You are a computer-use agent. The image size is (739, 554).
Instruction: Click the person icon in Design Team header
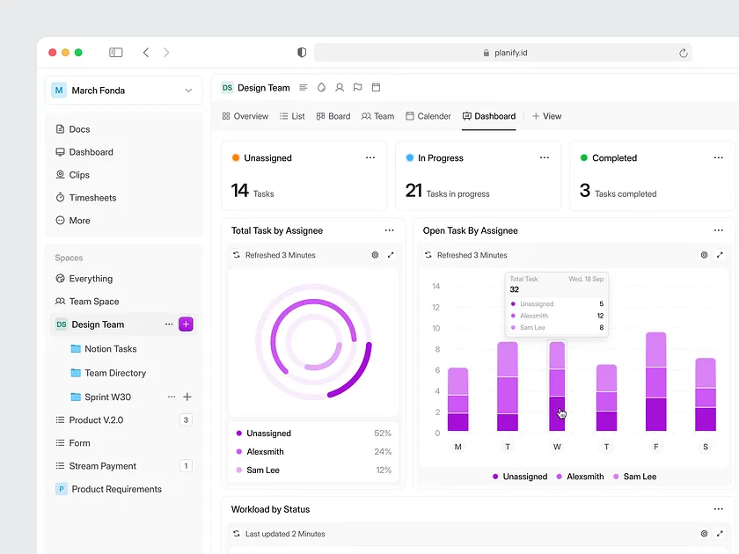pos(340,88)
